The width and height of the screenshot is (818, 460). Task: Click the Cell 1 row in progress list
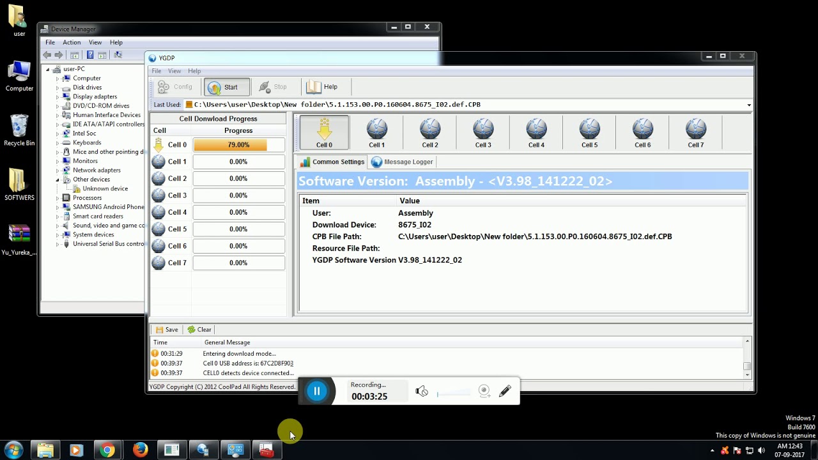coord(217,162)
